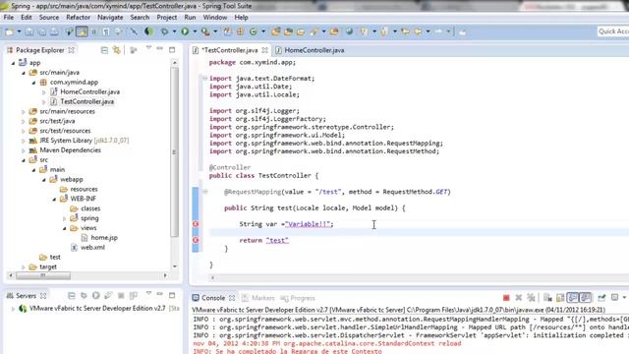Click Last Edit Location arrow icon
Image resolution: width=629 pixels, height=354 pixels.
coord(406,31)
